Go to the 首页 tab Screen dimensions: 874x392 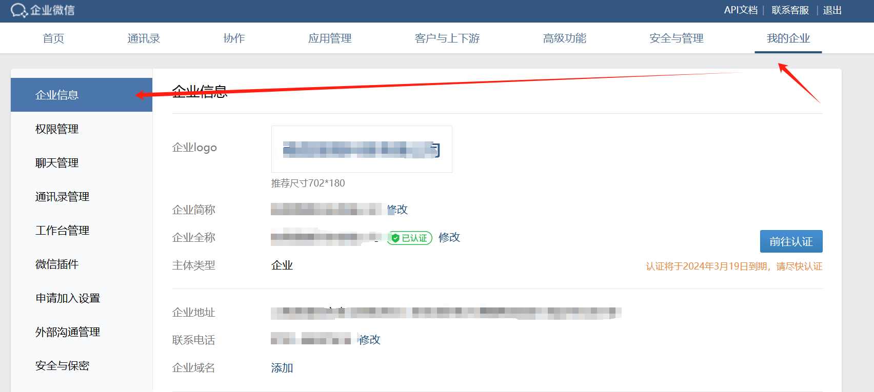click(x=53, y=38)
